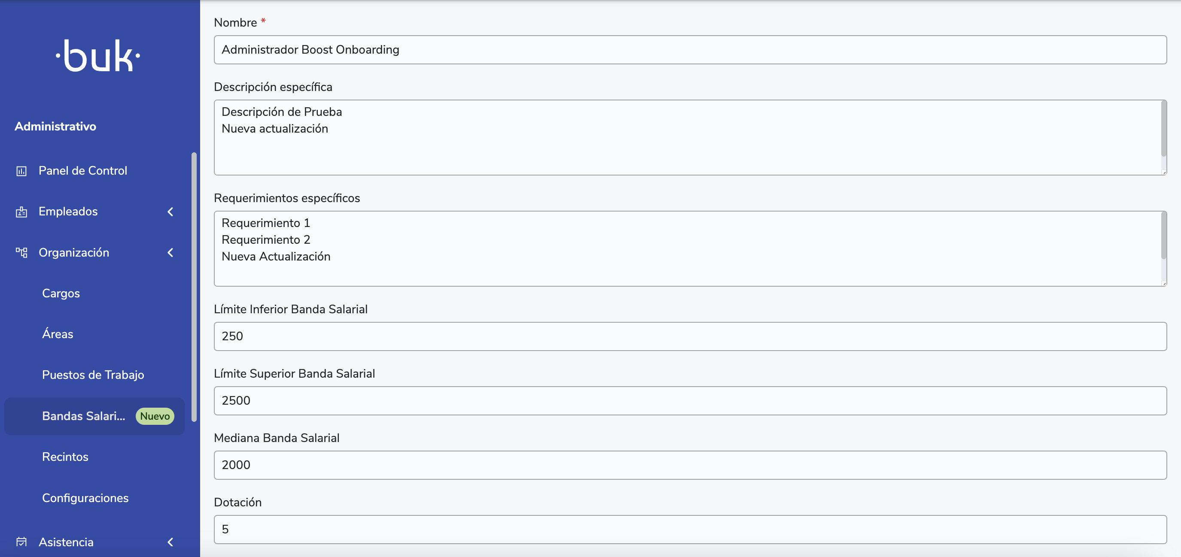Click the Panel de Control chart icon
The image size is (1181, 557).
(21, 171)
